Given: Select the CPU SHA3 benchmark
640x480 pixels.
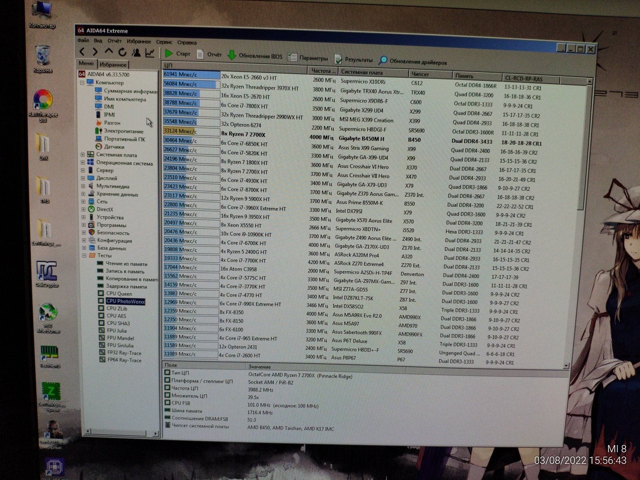Looking at the screenshot, I should coord(115,323).
